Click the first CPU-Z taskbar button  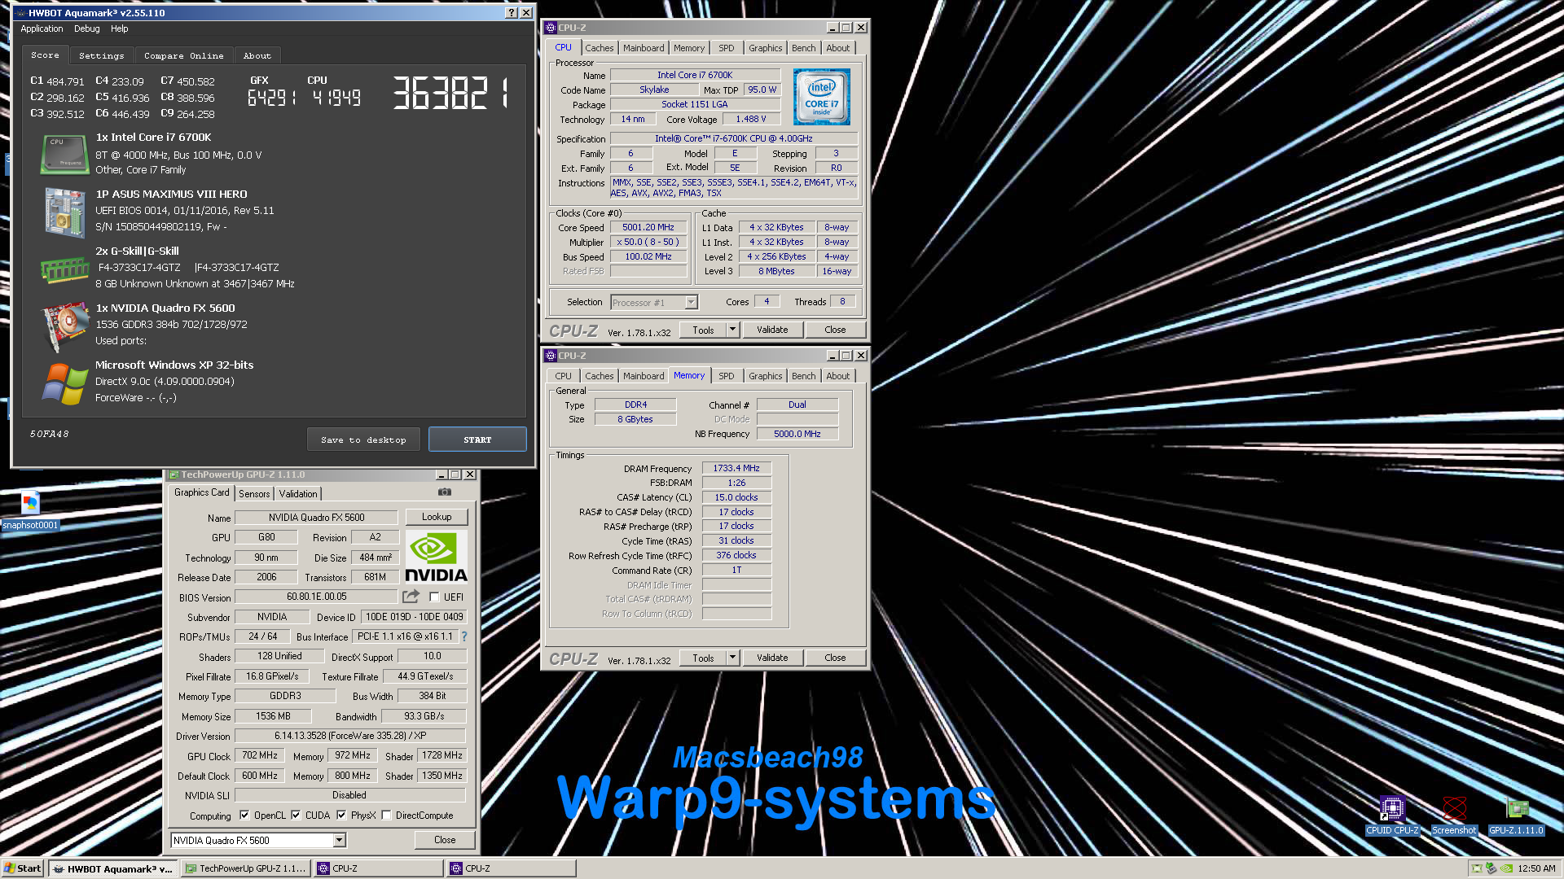tap(378, 868)
